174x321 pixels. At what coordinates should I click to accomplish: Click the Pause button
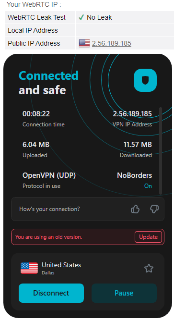click(124, 293)
